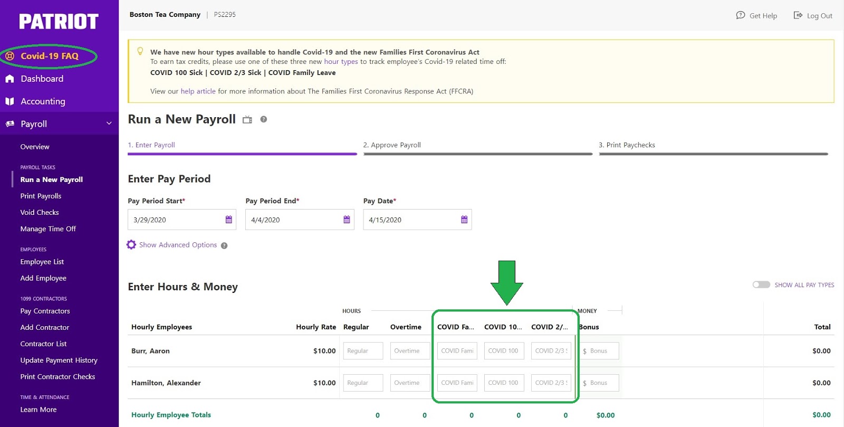This screenshot has width=844, height=427.
Task: Click COVID 2/3 field for Hamilton, Alexander
Action: (551, 383)
